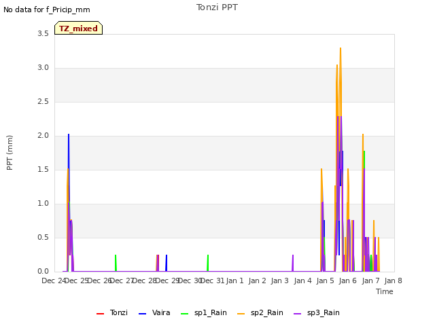
Task: Click the 1.0 y-axis tick label
Action: [43, 204]
